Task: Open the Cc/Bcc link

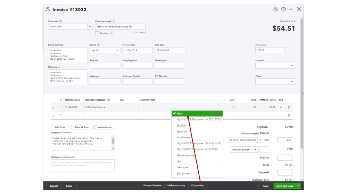Action: [140, 33]
